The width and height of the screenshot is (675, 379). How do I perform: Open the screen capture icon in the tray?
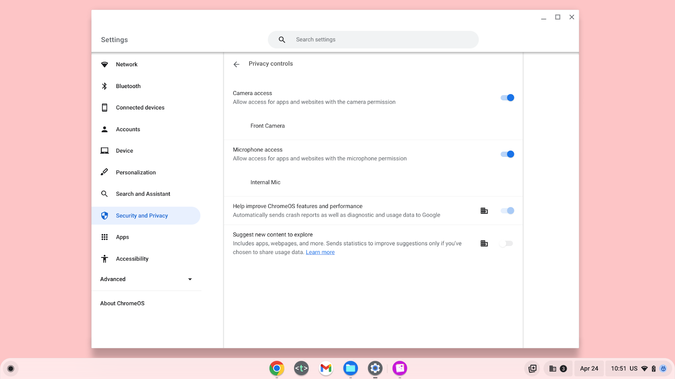click(532, 368)
